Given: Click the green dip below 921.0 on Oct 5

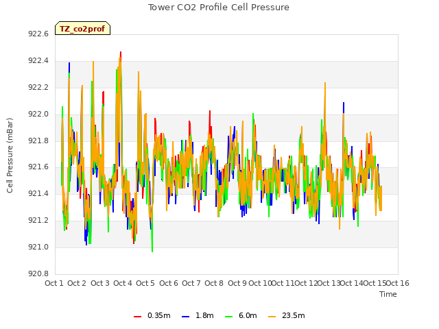Looking at the screenshot, I should click(x=152, y=246).
